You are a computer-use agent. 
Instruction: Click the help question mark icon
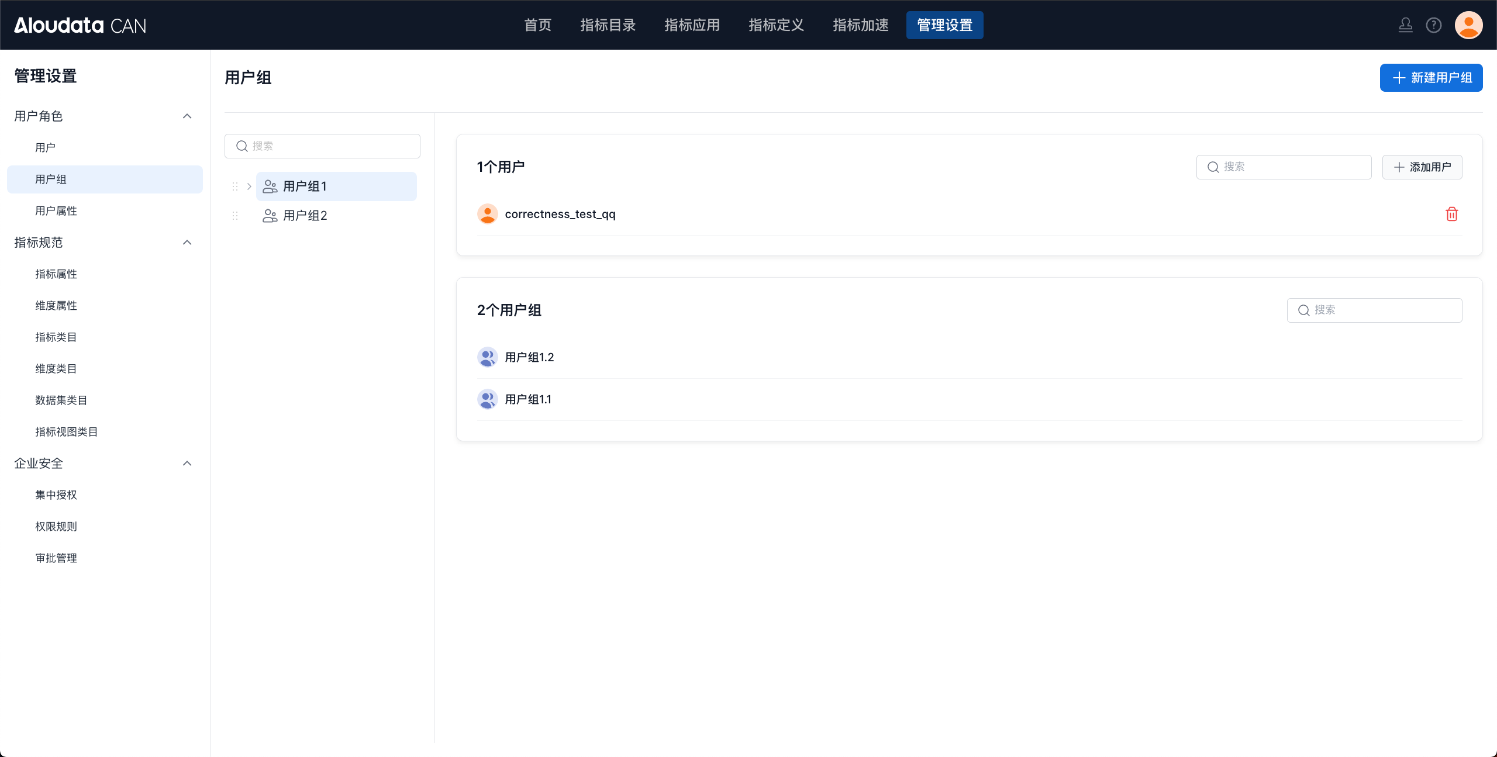click(1433, 25)
